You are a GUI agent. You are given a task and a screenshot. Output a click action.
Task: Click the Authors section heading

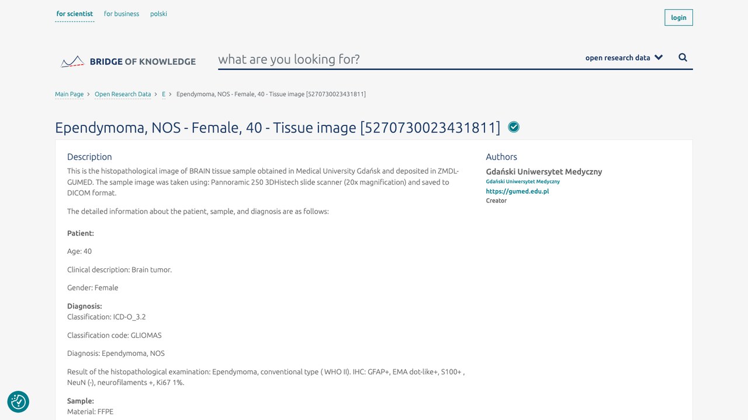pyautogui.click(x=501, y=157)
